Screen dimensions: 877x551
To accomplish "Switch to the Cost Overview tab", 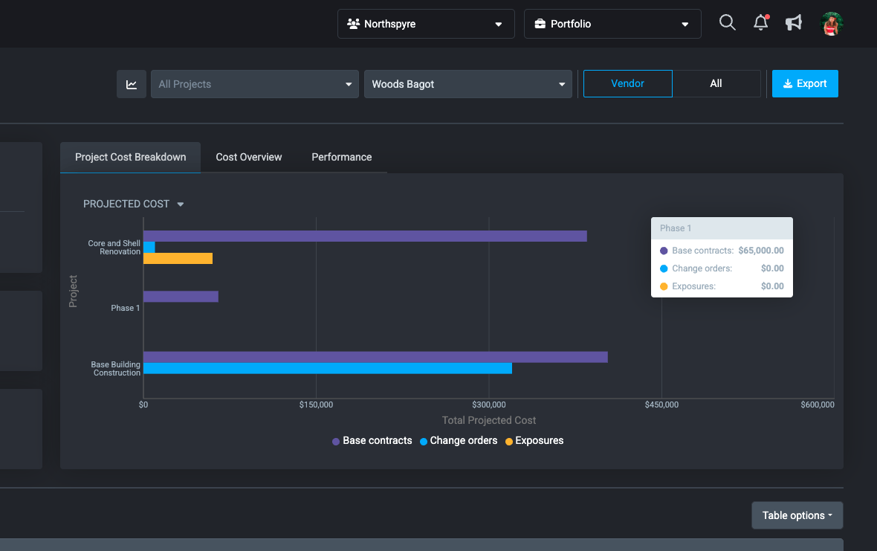I will click(x=248, y=157).
